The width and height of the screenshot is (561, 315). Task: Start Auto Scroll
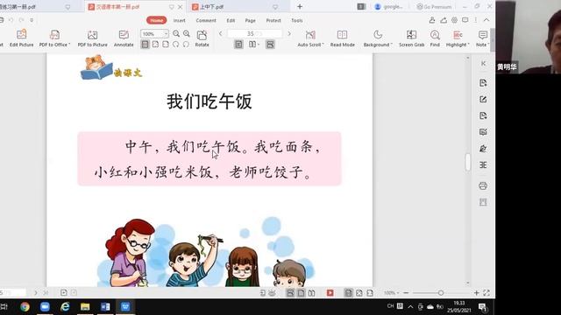point(310,38)
